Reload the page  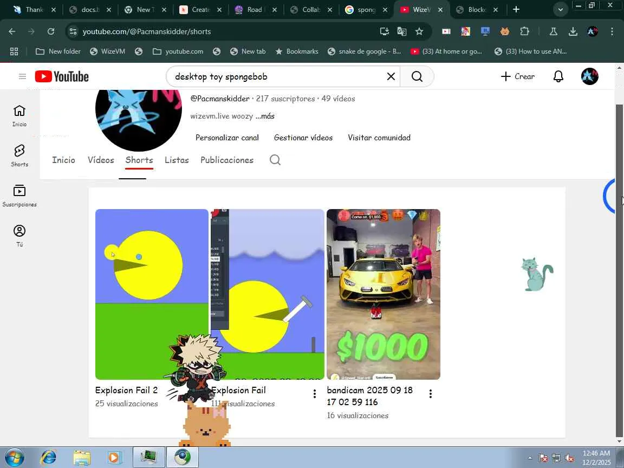50,31
